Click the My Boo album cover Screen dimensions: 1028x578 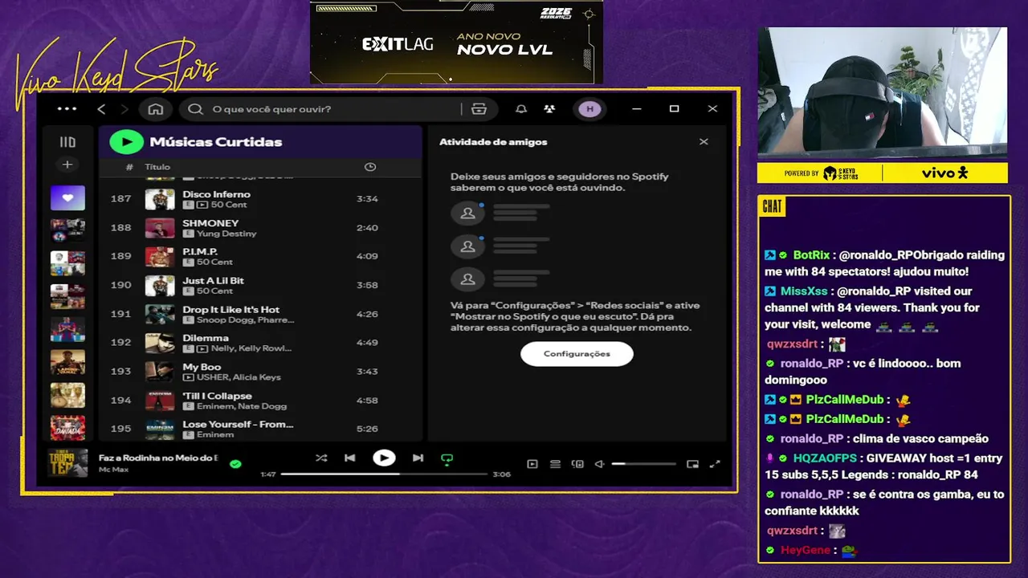pos(160,372)
